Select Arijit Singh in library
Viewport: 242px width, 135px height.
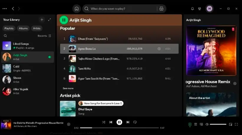(x=28, y=57)
